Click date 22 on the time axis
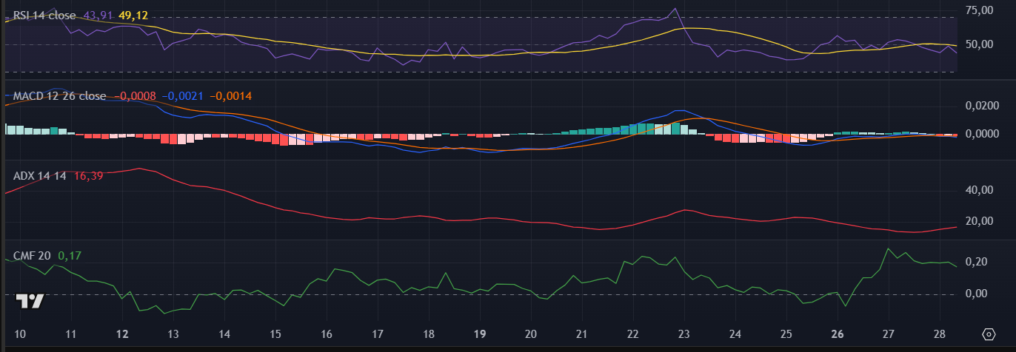 [x=633, y=334]
